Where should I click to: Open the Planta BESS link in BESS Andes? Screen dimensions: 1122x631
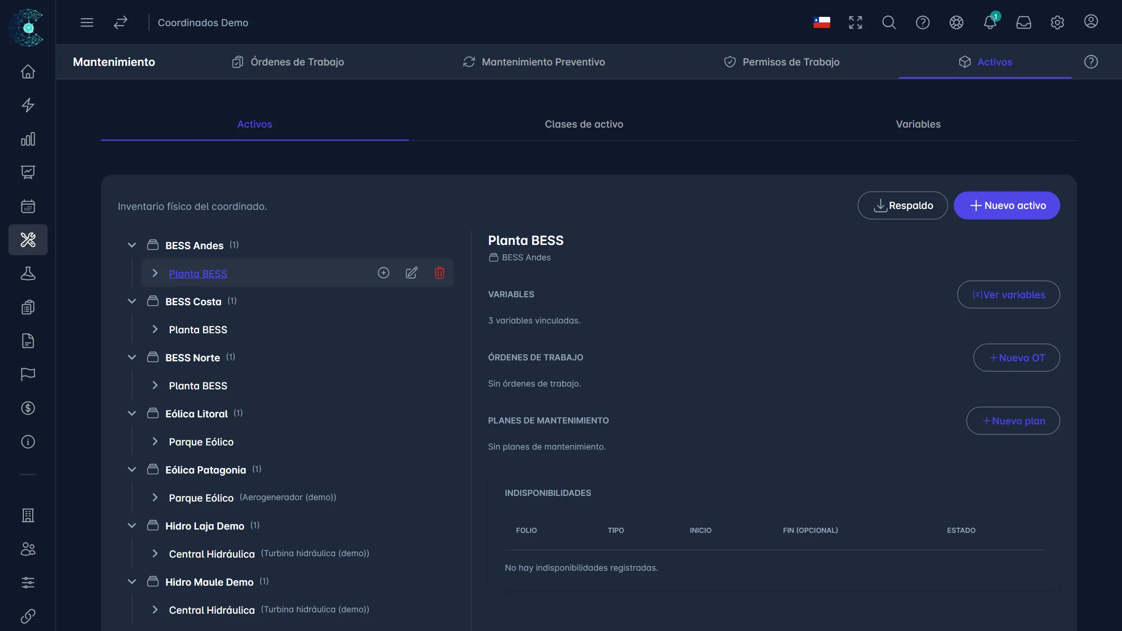pos(198,273)
